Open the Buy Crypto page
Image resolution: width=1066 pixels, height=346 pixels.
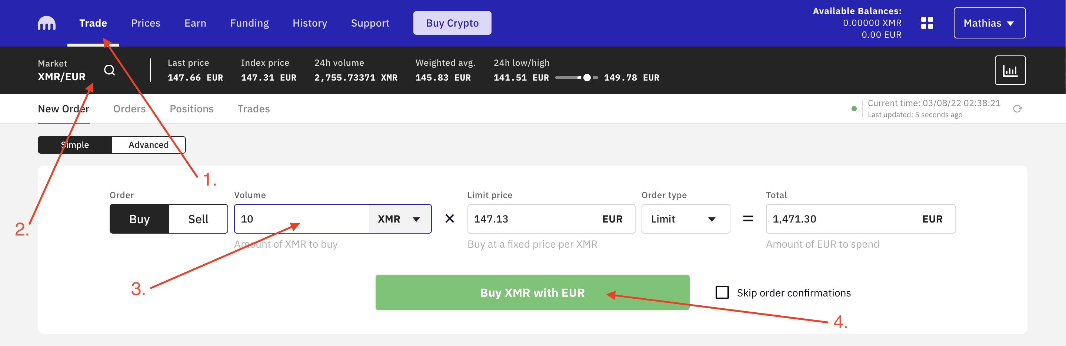click(x=452, y=23)
